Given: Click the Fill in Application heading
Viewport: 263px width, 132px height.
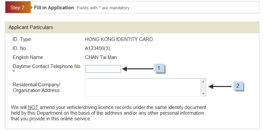Looking at the screenshot, I should 54,8.
